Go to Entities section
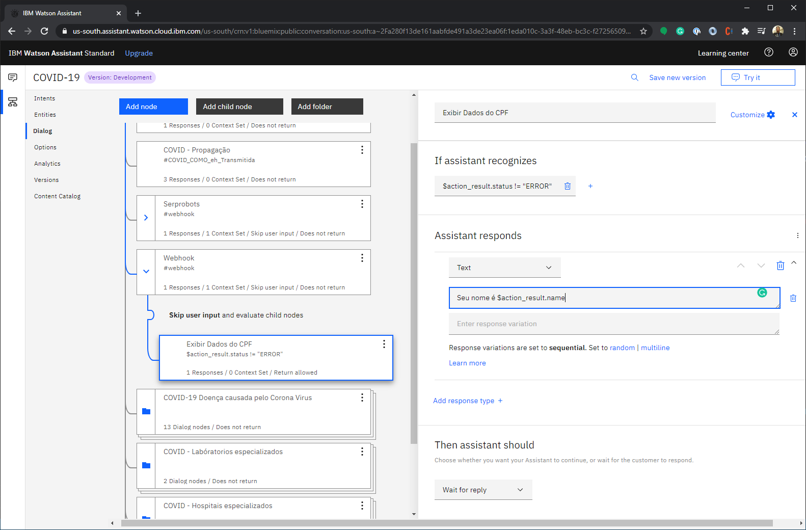806x530 pixels. (x=45, y=115)
